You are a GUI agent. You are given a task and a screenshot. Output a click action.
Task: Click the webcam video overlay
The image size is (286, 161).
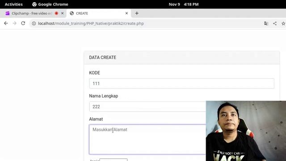pyautogui.click(x=246, y=131)
